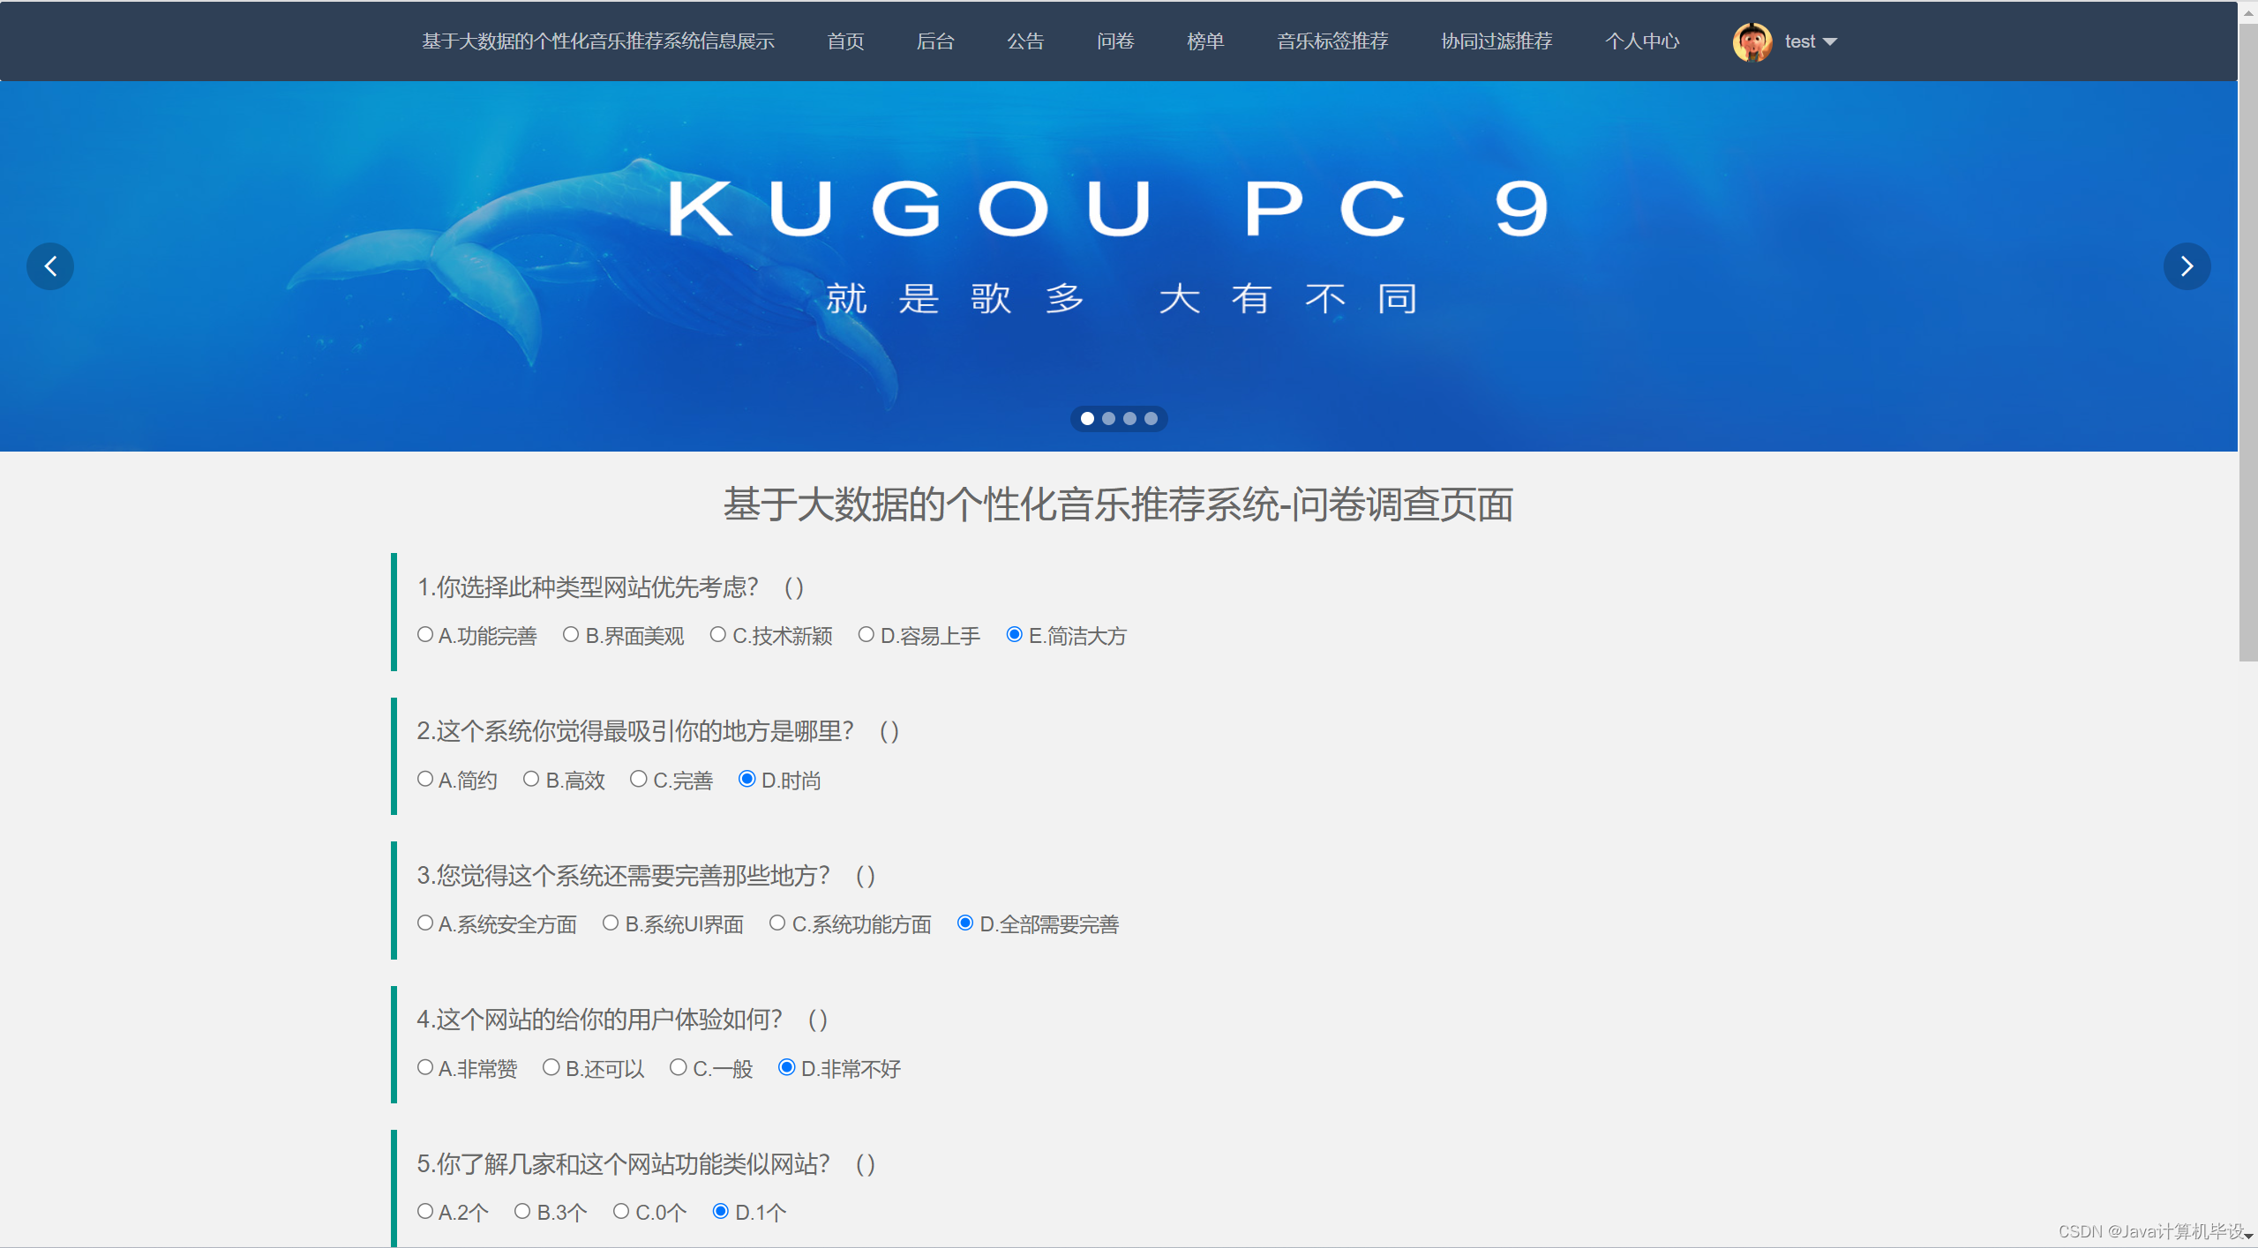Click the test user avatar image
Viewport: 2258px width, 1248px height.
1752,41
